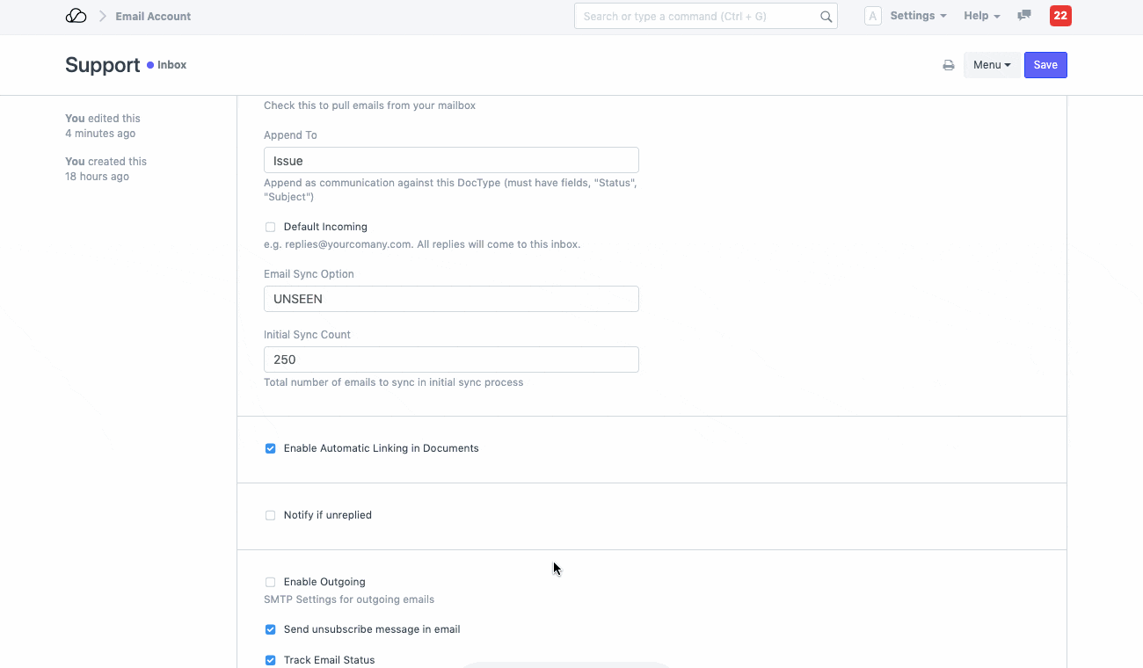Open the Help menu

point(981,16)
